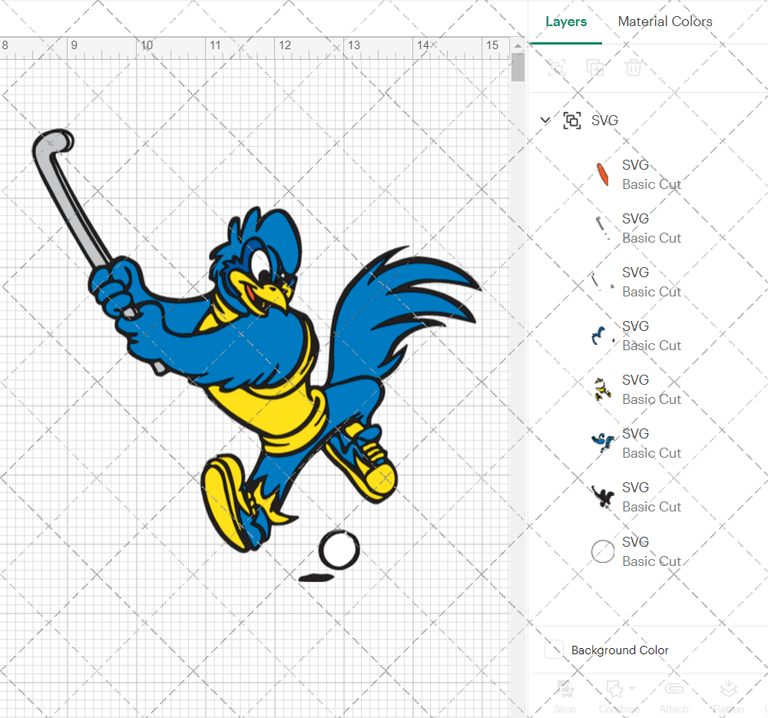The width and height of the screenshot is (768, 718).
Task: Collapse the SVG group with the chevron
Action: click(545, 120)
